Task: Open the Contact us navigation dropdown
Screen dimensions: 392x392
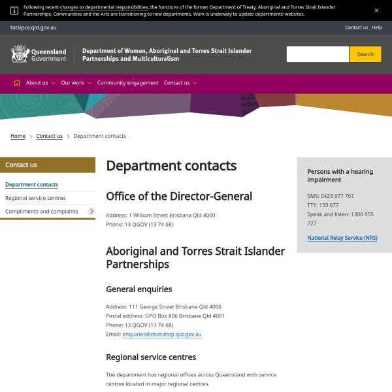Action: tap(180, 83)
